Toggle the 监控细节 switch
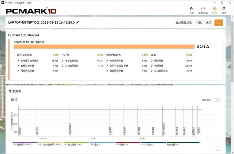Screen dimensions: 234x154 pos(216,100)
